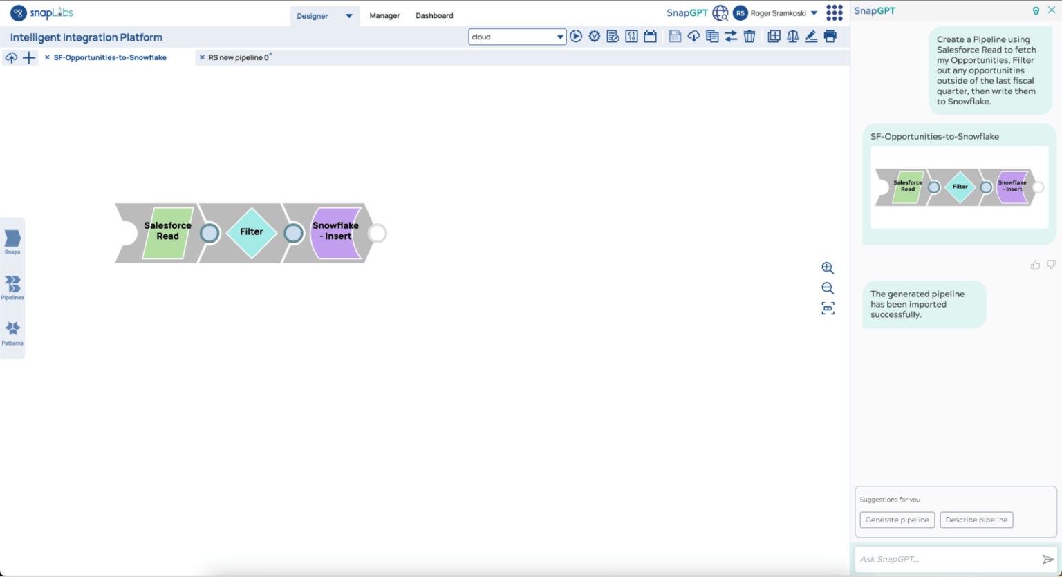The height and width of the screenshot is (577, 1062).
Task: Switch to the Manager tab
Action: (384, 15)
